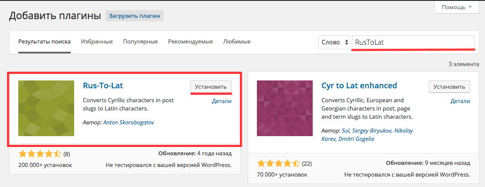This screenshot has width=485, height=187.
Task: Open author link Anton Skorobogatov
Action: [x=129, y=122]
